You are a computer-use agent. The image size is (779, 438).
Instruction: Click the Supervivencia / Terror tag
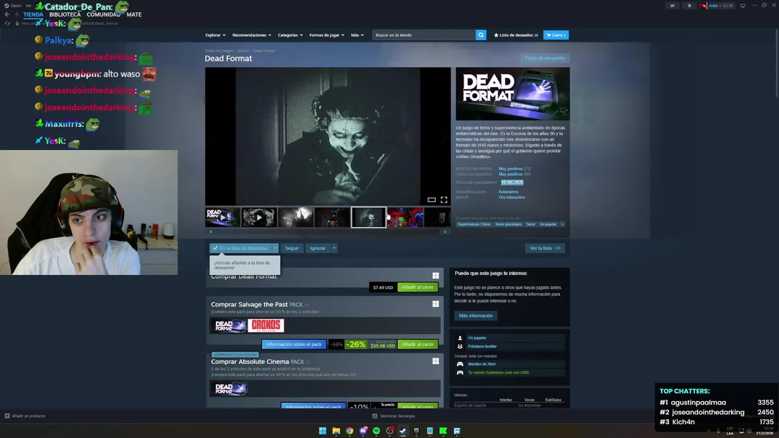coord(474,224)
